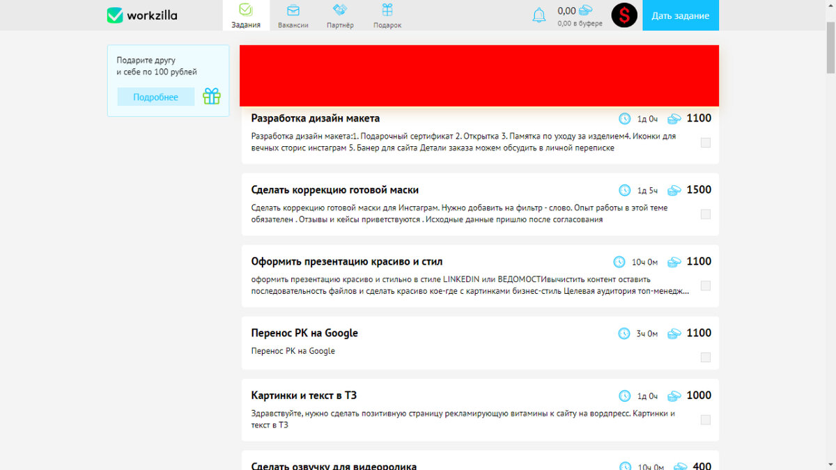This screenshot has width=836, height=470.
Task: Tick checkbox for Картинки и текст в ТЗ
Action: (706, 420)
